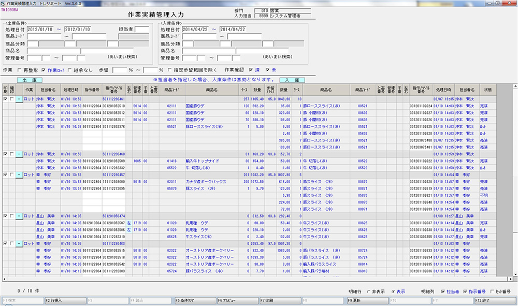
Task: Click receiving number 301201102624 cell
Action: pyautogui.click(x=421, y=106)
